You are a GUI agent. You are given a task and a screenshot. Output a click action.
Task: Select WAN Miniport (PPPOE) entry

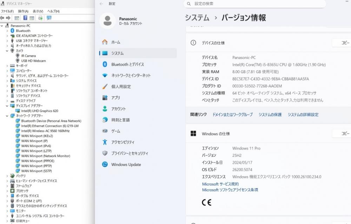[38, 161]
